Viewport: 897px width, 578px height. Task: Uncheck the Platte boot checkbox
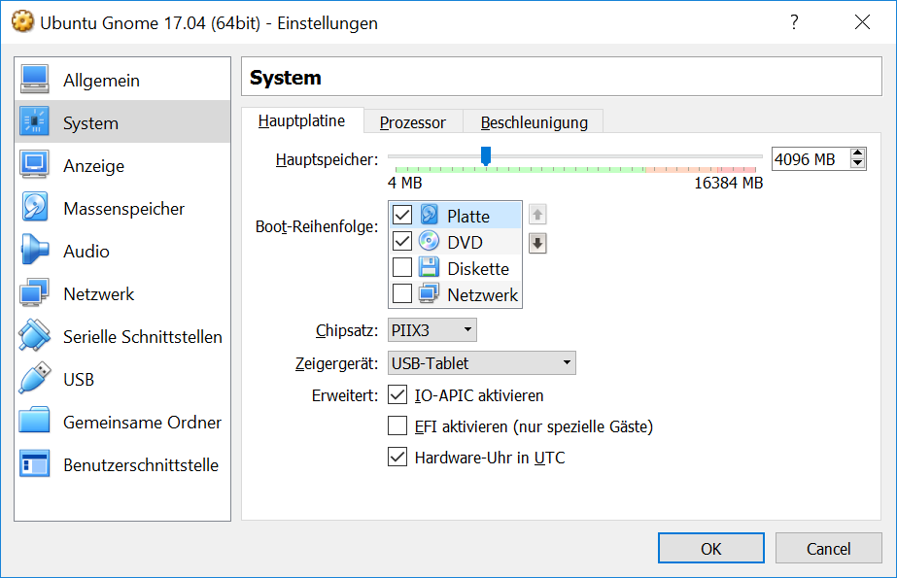(402, 215)
